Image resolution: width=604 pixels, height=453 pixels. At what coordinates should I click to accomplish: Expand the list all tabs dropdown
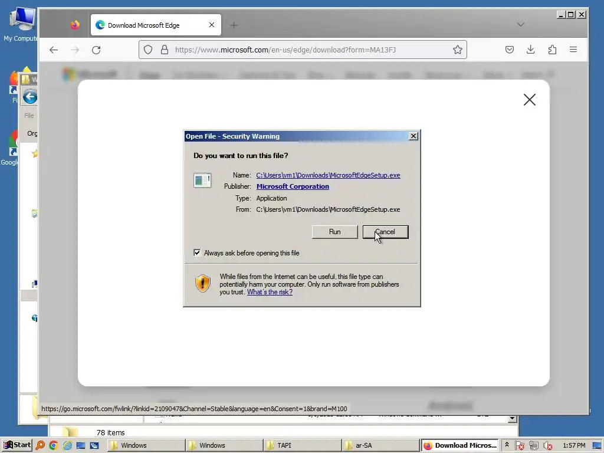(x=521, y=25)
